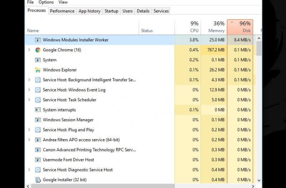Sort by the Status column header
286x188 pixels.
157,27
